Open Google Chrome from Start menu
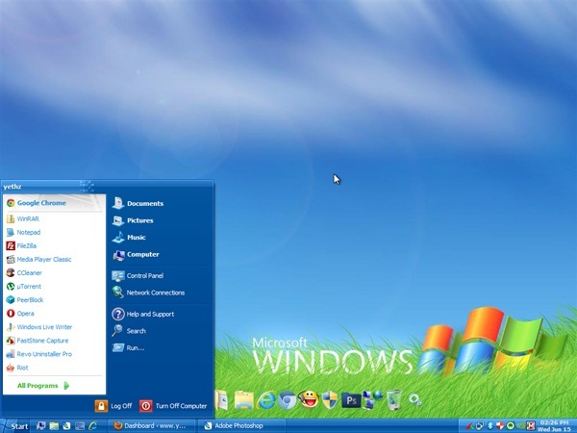This screenshot has width=577, height=433. click(x=40, y=203)
